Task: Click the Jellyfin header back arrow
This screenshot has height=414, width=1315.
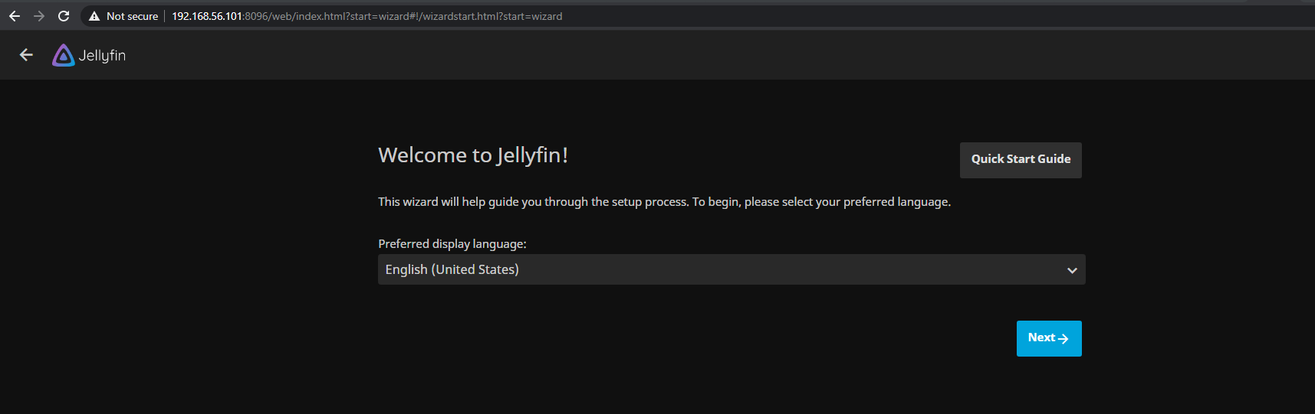Action: click(27, 55)
